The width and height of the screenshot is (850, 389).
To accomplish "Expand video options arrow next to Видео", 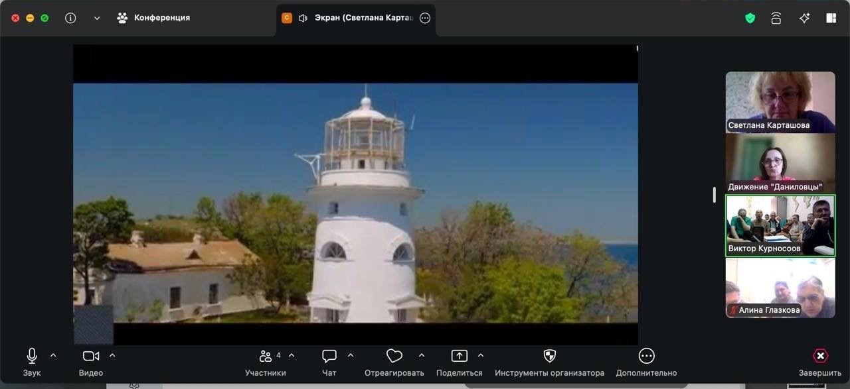I will coord(112,356).
